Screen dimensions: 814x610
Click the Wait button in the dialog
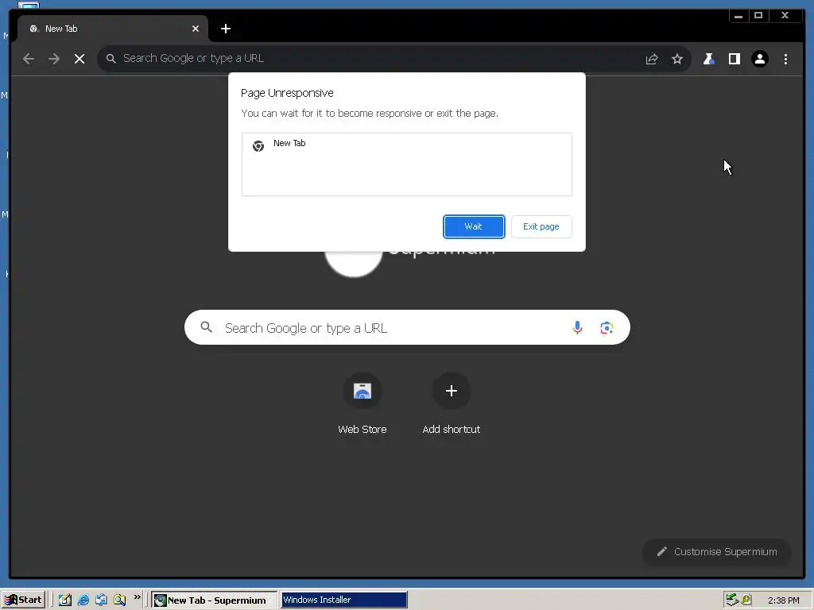[x=474, y=226]
